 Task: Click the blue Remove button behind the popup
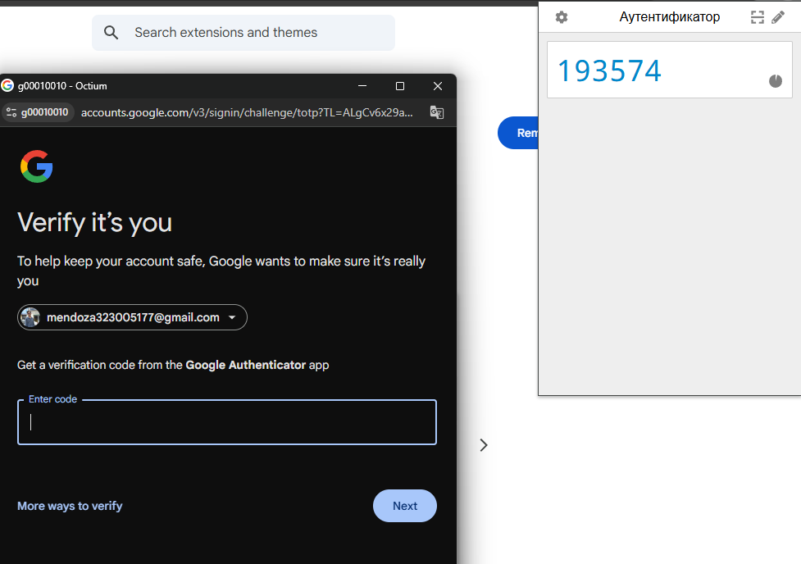518,133
